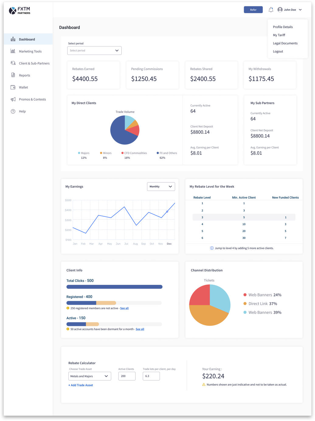Click the Reports document icon
This screenshot has height=421, width=315.
(x=13, y=75)
